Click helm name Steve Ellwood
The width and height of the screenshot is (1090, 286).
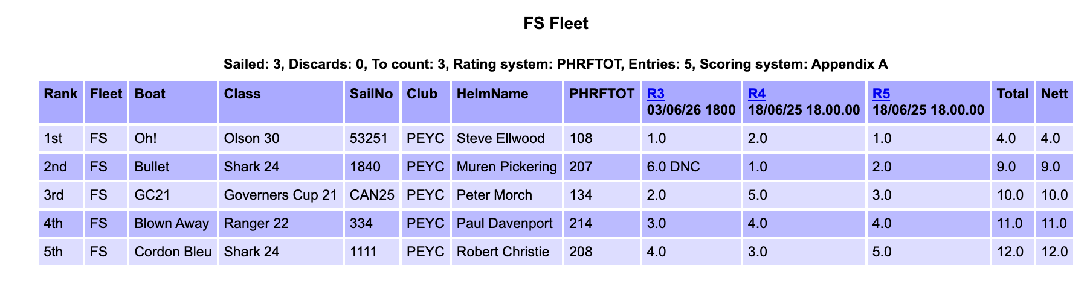point(500,138)
